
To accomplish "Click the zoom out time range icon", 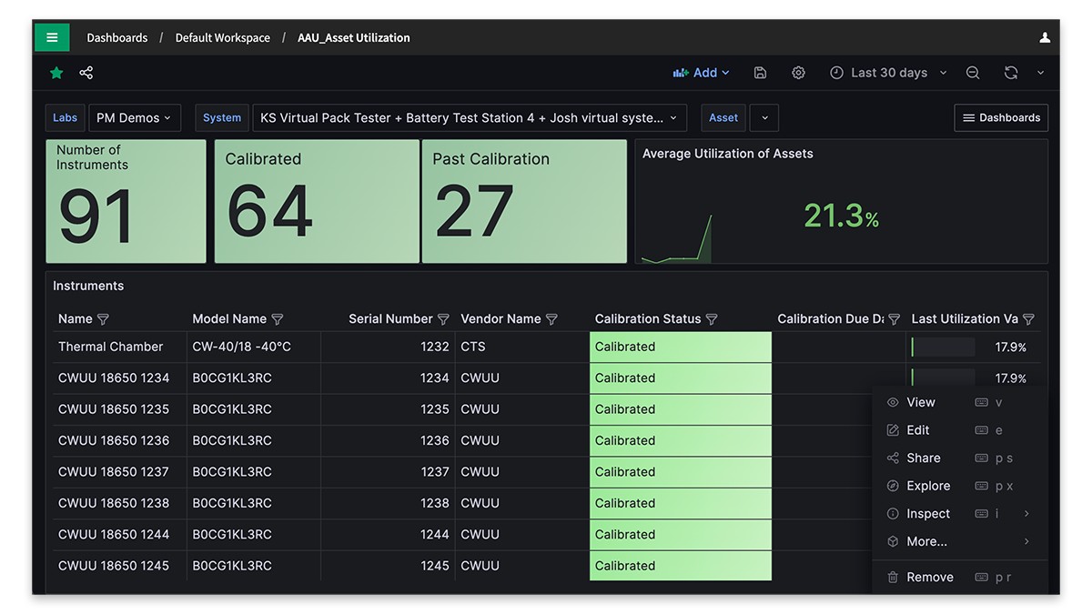I will [973, 73].
